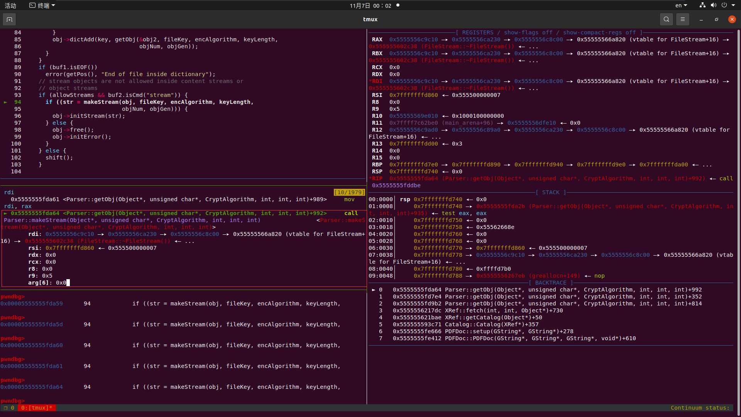Restore the tmux terminal window size
The width and height of the screenshot is (741, 417).
point(716,19)
